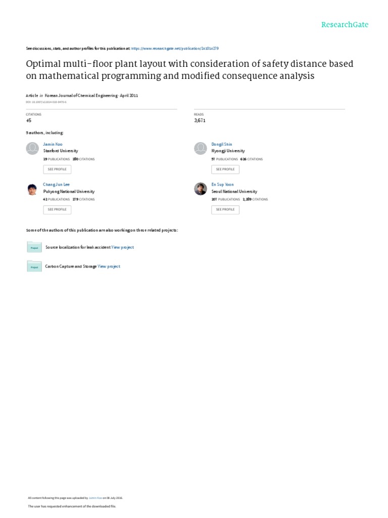The width and height of the screenshot is (388, 518).
Task: Open Dongil Shin author name link
Action: coord(222,144)
